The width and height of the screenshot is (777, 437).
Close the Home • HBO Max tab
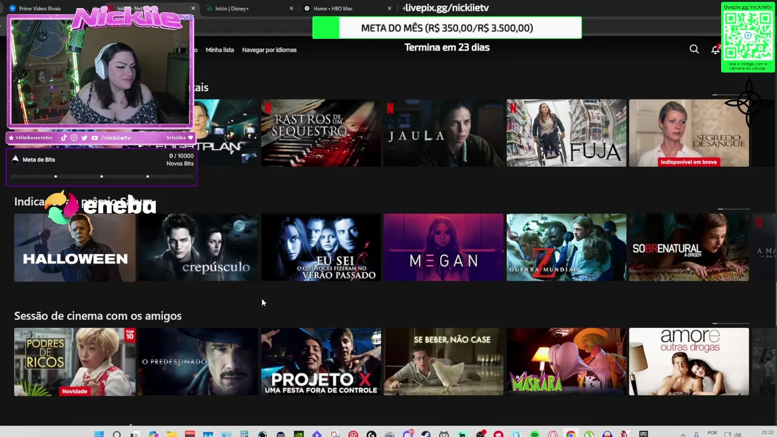[390, 8]
